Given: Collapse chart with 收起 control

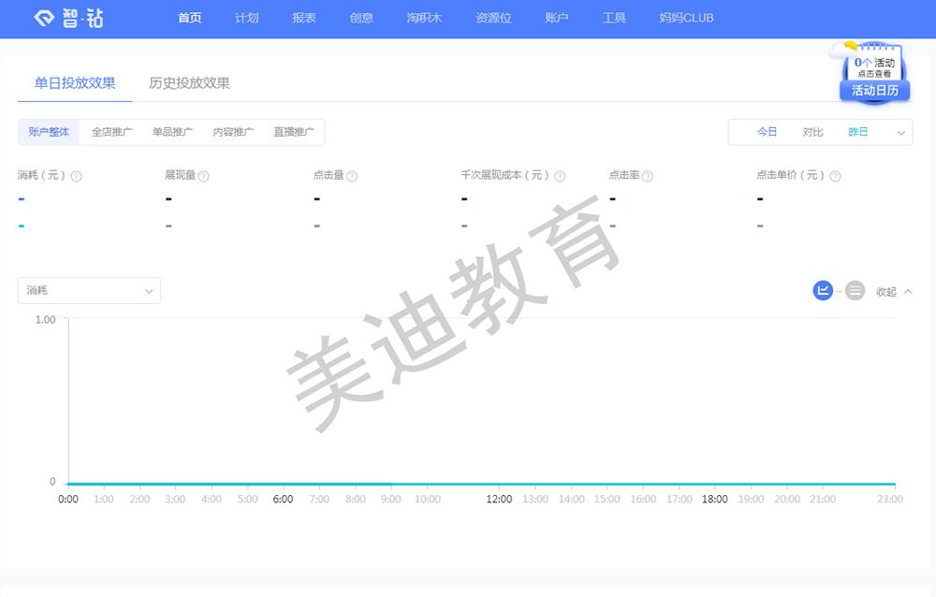Looking at the screenshot, I should 893,292.
